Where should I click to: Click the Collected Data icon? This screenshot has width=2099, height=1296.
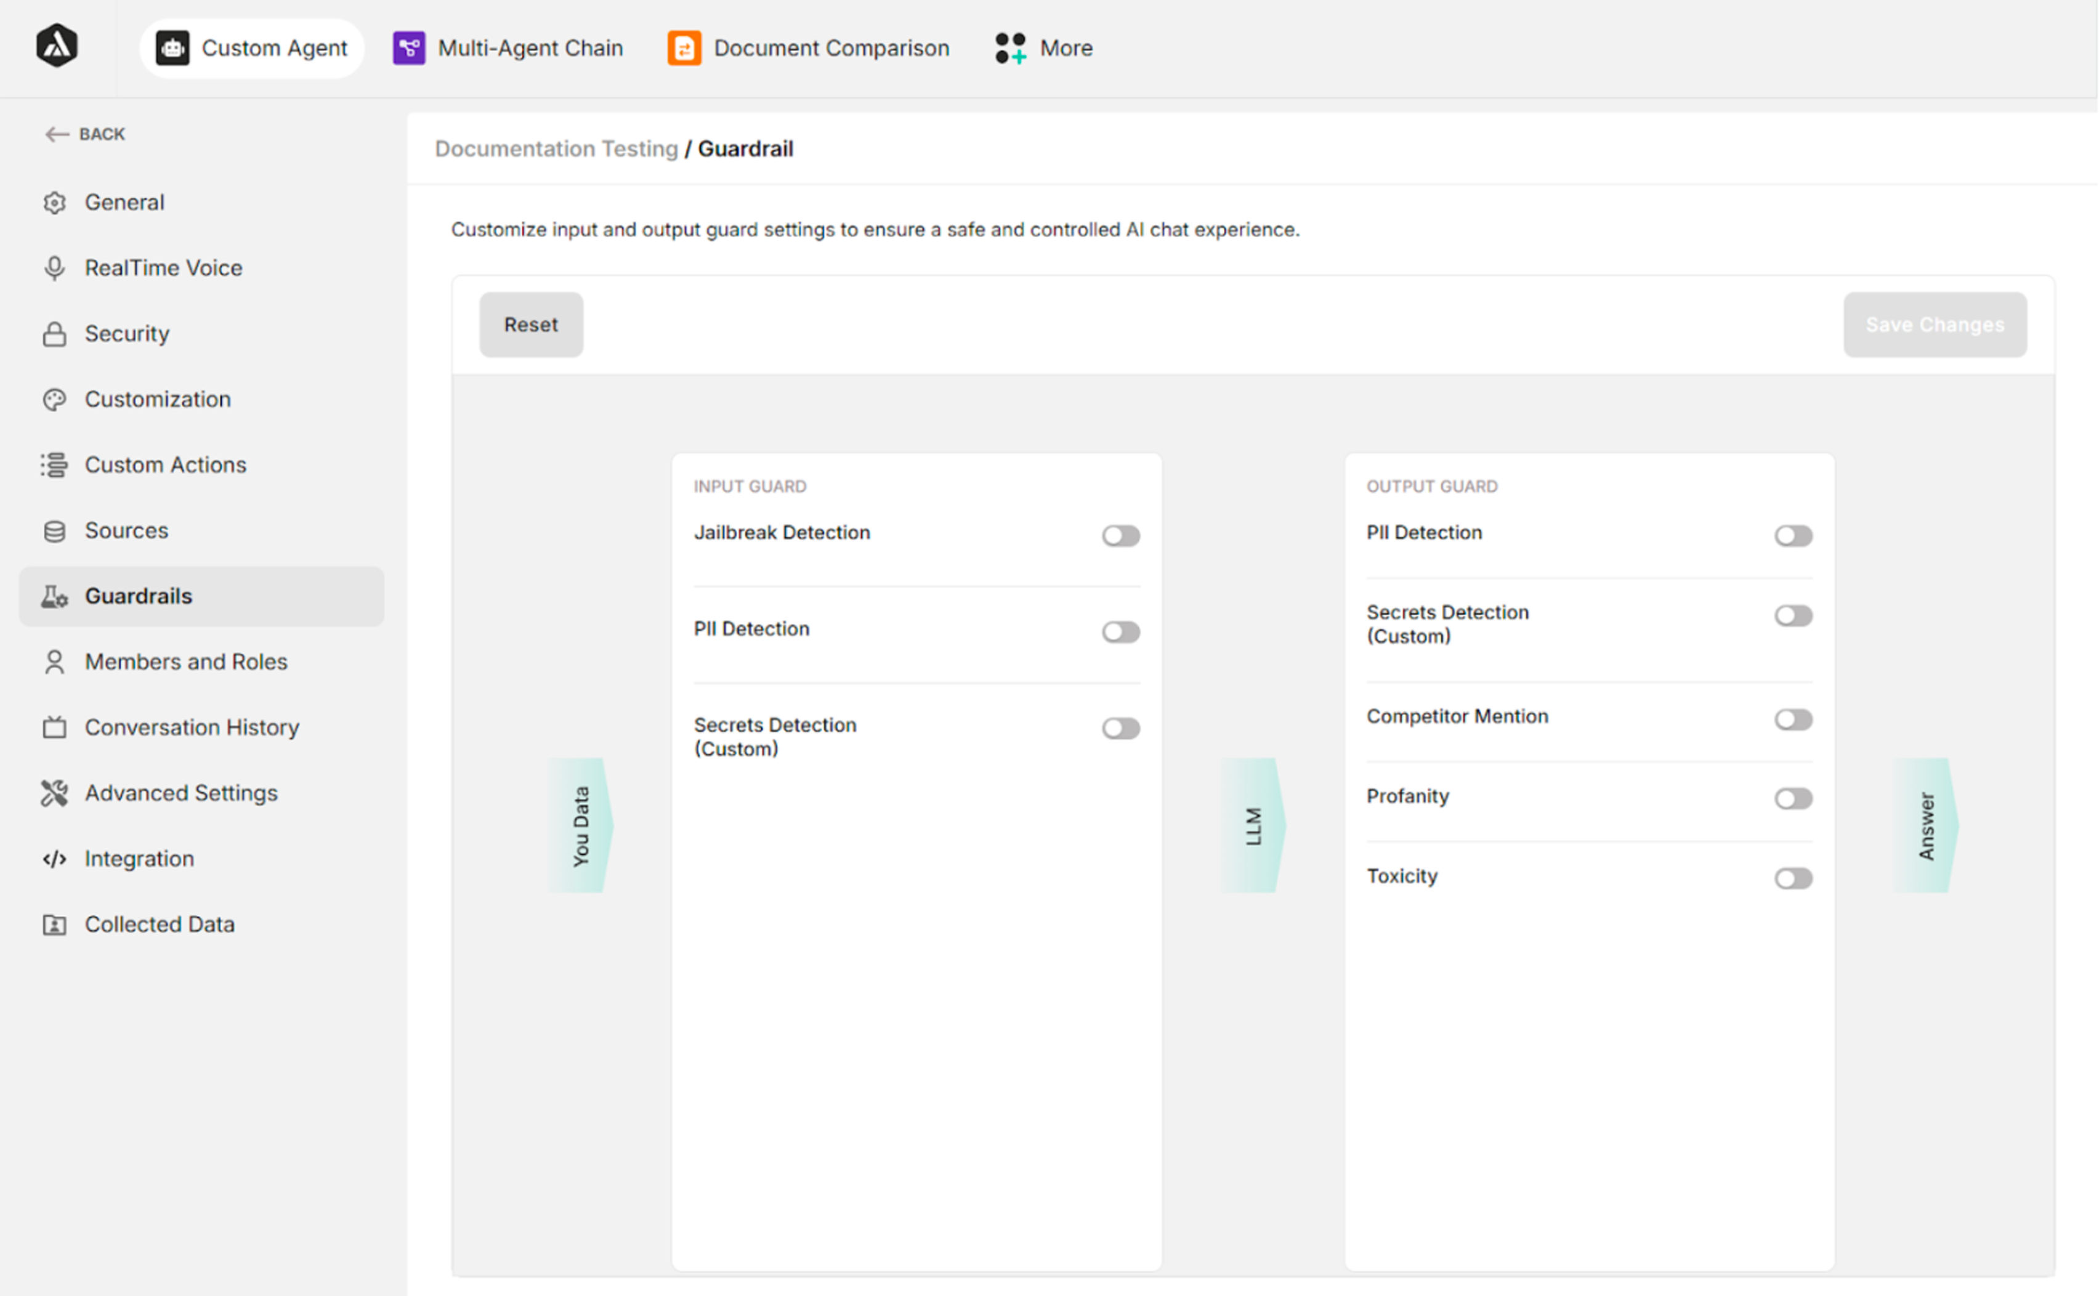coord(54,925)
